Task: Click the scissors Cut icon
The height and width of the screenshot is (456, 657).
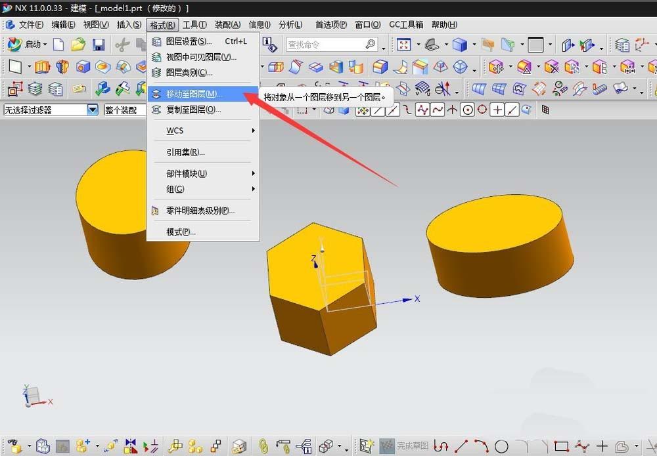Action: coord(122,45)
